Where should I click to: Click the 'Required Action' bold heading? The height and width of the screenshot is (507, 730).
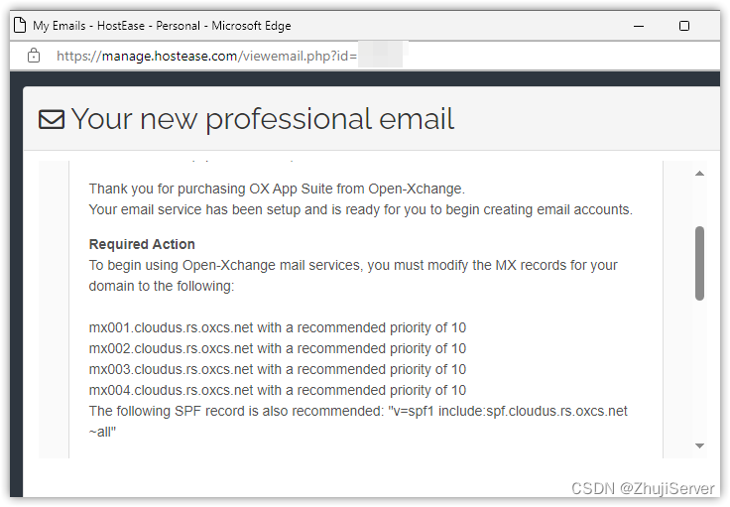pyautogui.click(x=142, y=244)
